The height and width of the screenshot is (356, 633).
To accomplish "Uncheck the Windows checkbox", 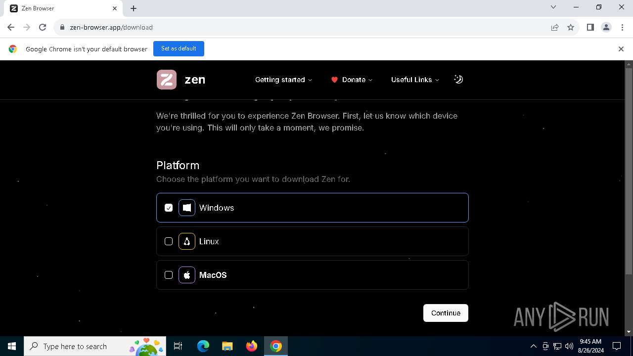I will (169, 208).
